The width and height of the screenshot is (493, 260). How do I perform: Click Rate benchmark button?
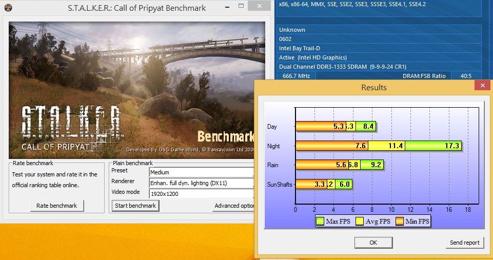coord(57,206)
